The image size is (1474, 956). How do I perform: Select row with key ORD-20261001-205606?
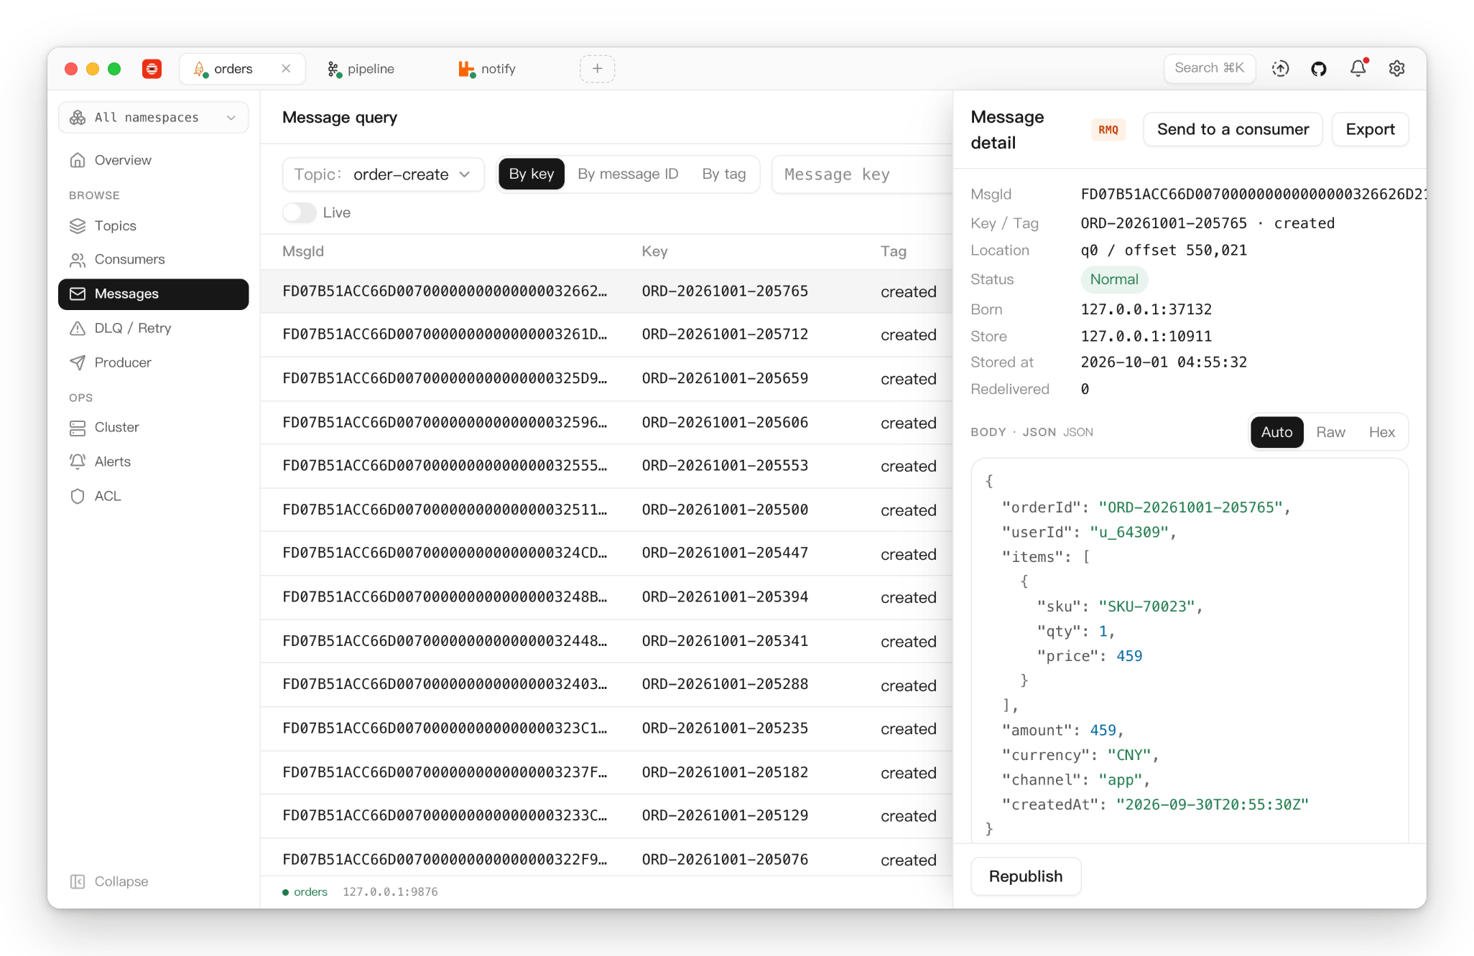606,423
